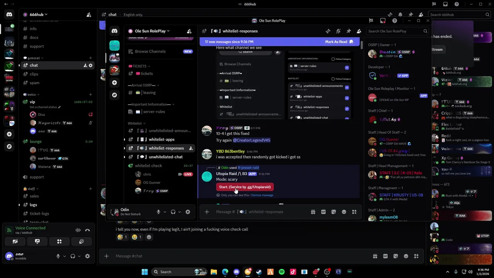Viewport: 494px width, 278px height.
Task: Open the tickets channel
Action: pos(160,73)
